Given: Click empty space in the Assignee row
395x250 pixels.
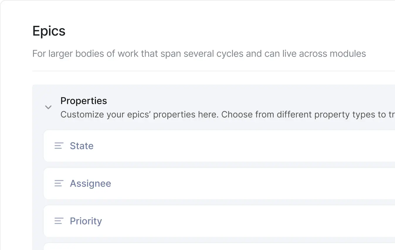Looking at the screenshot, I should point(235,183).
